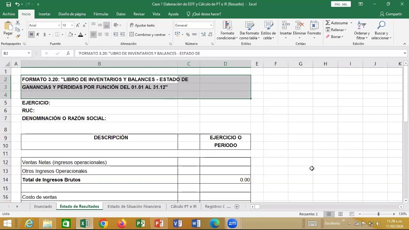Add a new sheet with plus icon
The height and width of the screenshot is (230, 409).
237,207
